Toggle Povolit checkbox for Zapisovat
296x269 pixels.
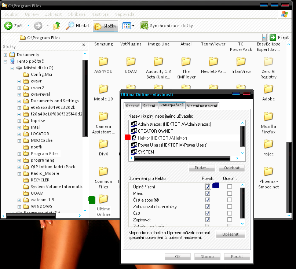[x=208, y=220]
